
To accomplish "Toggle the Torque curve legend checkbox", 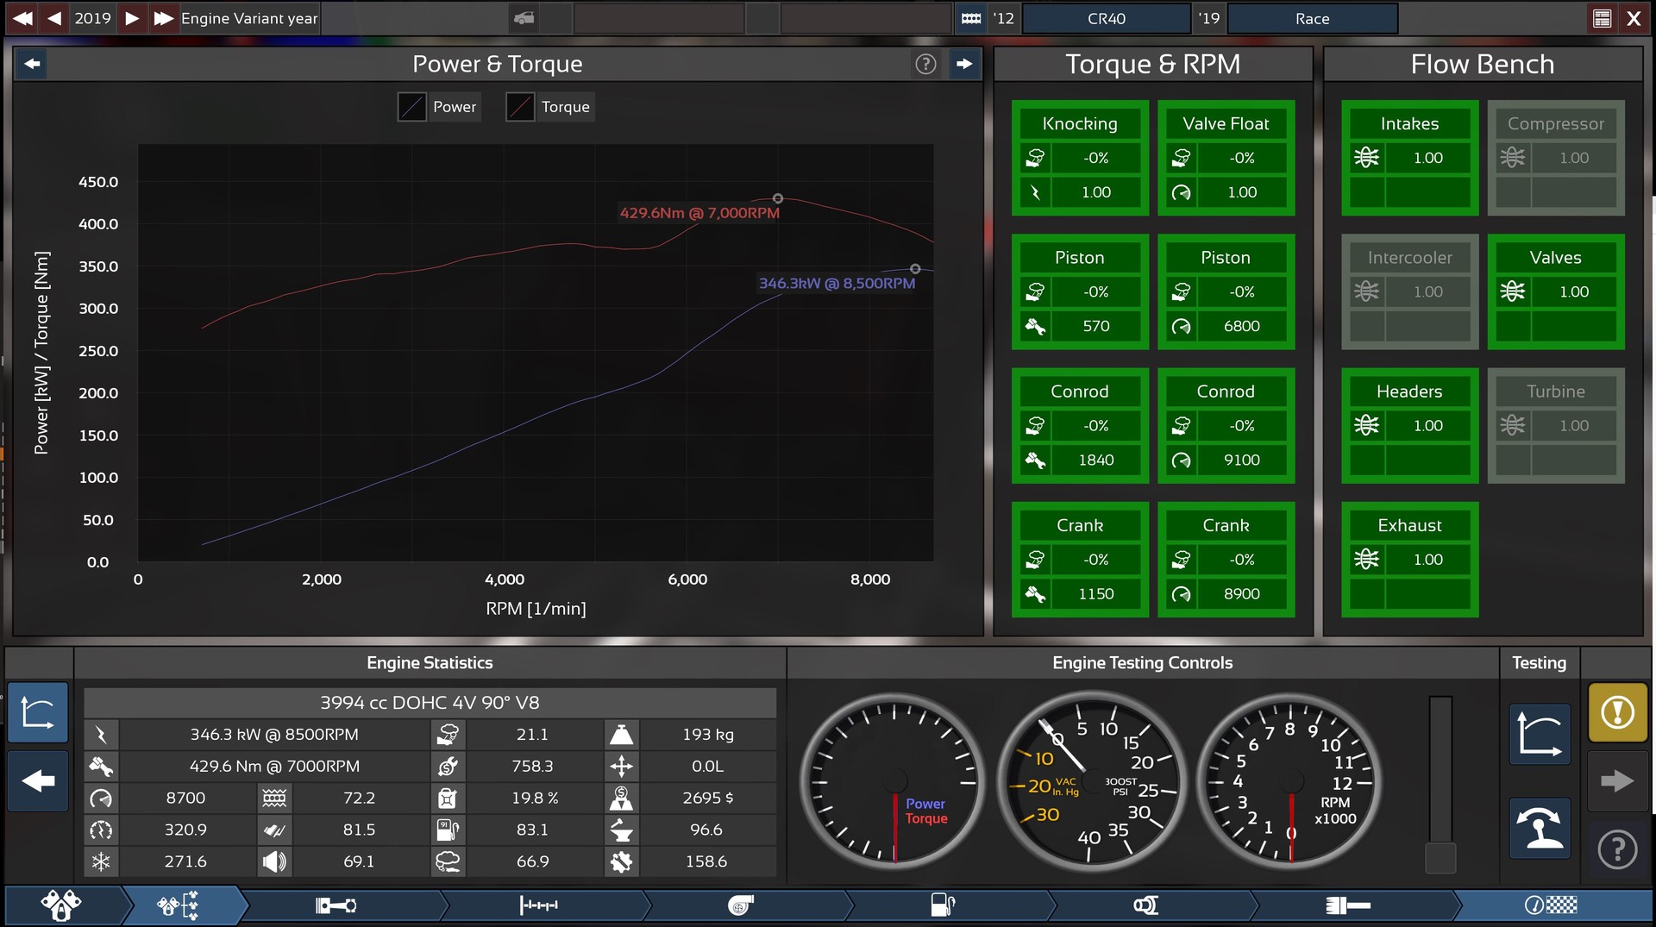I will pyautogui.click(x=520, y=107).
